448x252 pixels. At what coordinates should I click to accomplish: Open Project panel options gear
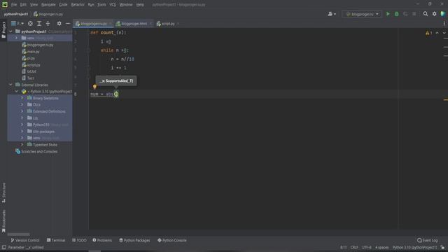59,23
